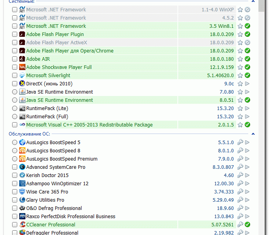Viewport: 269px width, 235px height.
Task: Check the Adobe Flash Player Plugin checkbox
Action: tap(15, 34)
